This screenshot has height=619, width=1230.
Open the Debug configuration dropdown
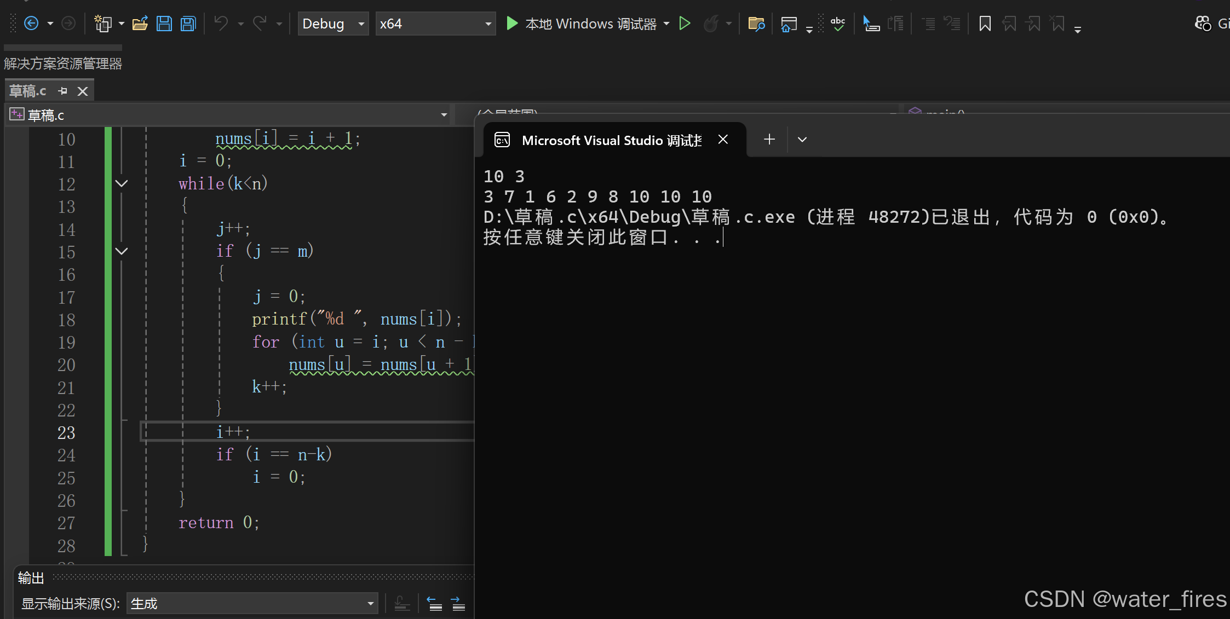click(x=333, y=24)
